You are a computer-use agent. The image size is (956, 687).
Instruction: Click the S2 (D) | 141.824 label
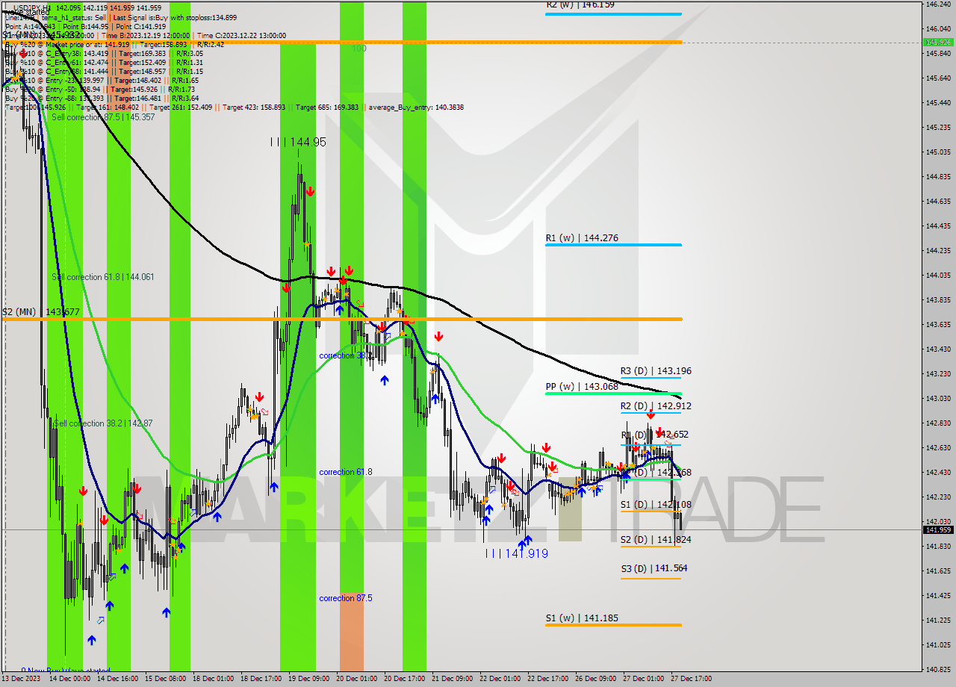[656, 540]
